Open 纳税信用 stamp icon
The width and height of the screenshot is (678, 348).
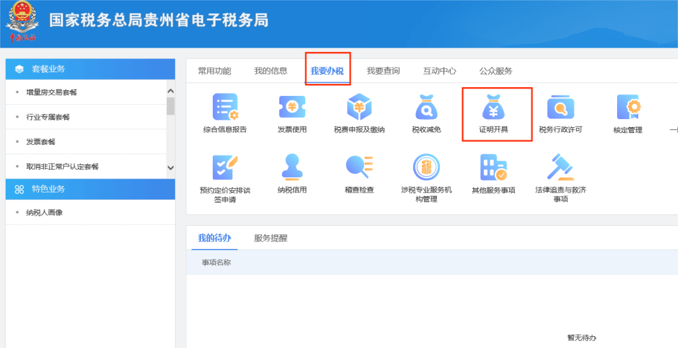point(293,167)
